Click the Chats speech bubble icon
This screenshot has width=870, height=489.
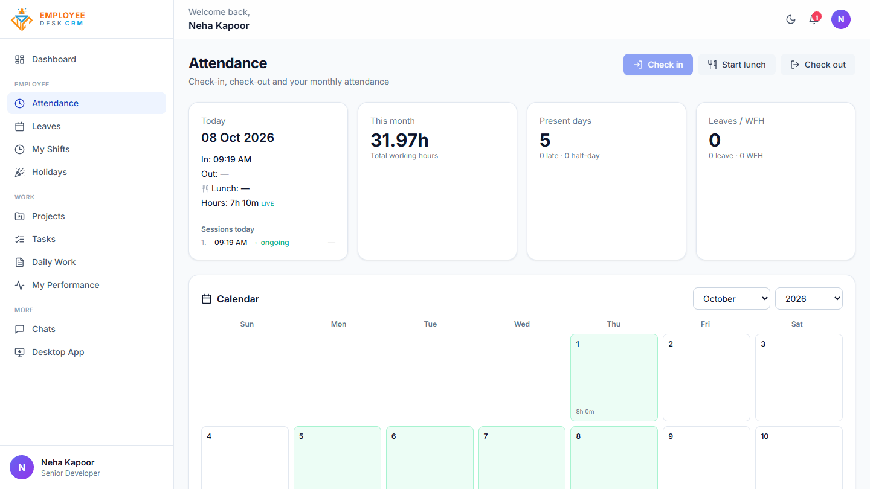20,329
